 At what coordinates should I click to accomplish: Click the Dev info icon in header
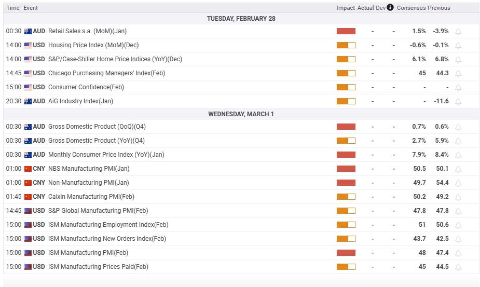(x=390, y=8)
